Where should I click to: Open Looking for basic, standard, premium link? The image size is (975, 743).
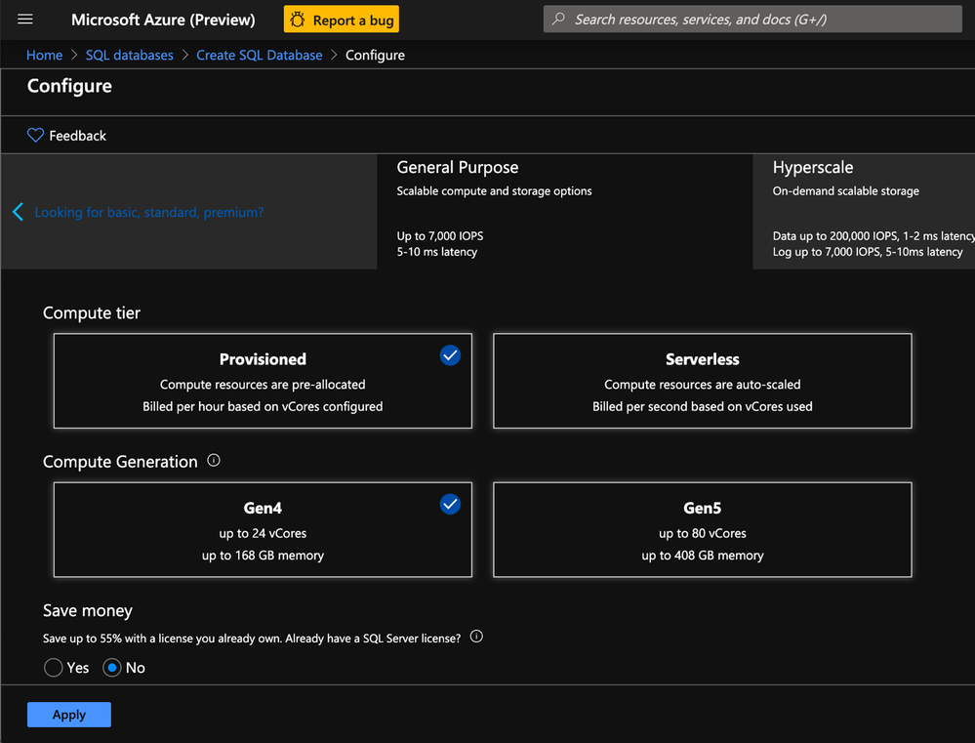click(x=149, y=212)
